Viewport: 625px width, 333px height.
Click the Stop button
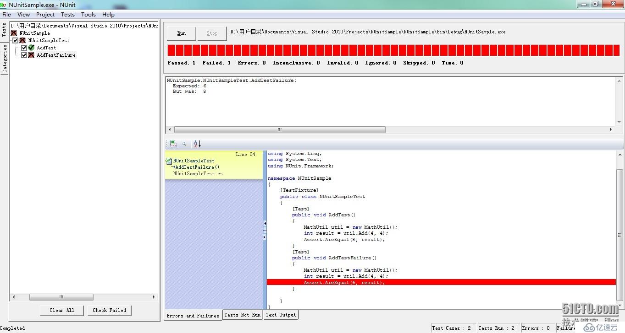click(212, 33)
